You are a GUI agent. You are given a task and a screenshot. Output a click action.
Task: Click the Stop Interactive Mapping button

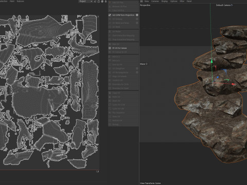123,40
